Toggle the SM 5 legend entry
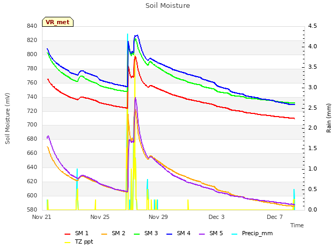Screen dimensions: 336x252 (211, 233)
